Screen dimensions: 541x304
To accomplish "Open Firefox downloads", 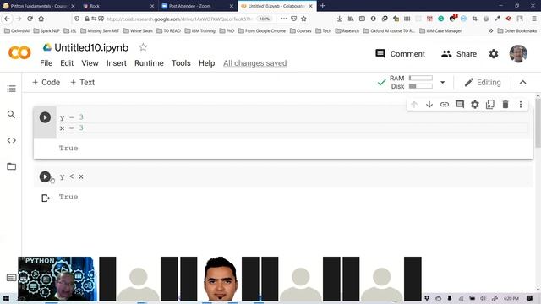I will (339, 19).
